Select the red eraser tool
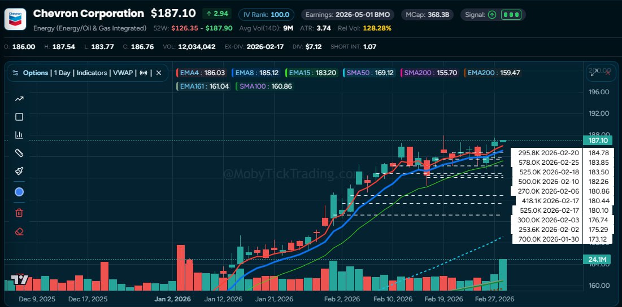The width and height of the screenshot is (622, 307). 19,231
